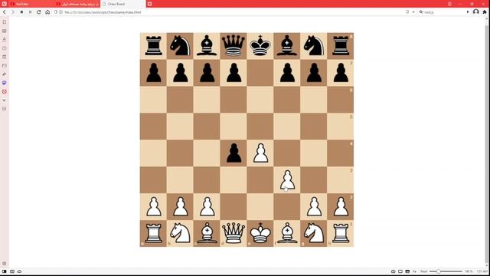490x276 pixels.
Task: Open the search engine selector icon
Action: pyautogui.click(x=421, y=12)
